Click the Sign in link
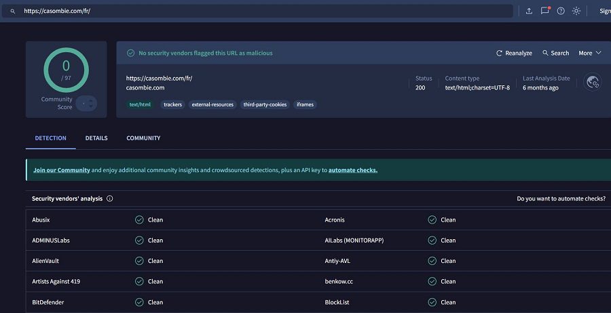The image size is (611, 313). tap(605, 11)
